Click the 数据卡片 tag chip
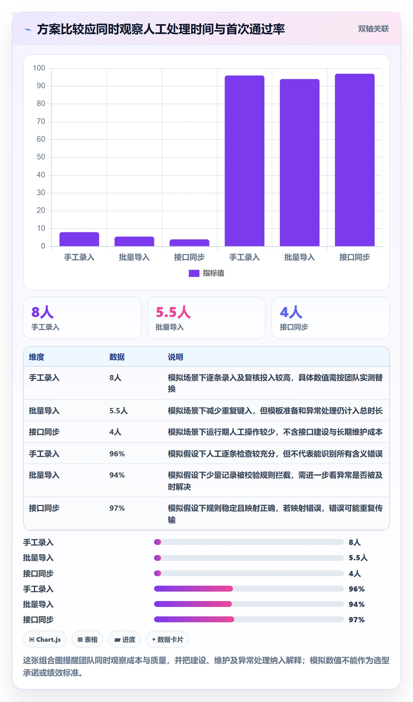 168,639
